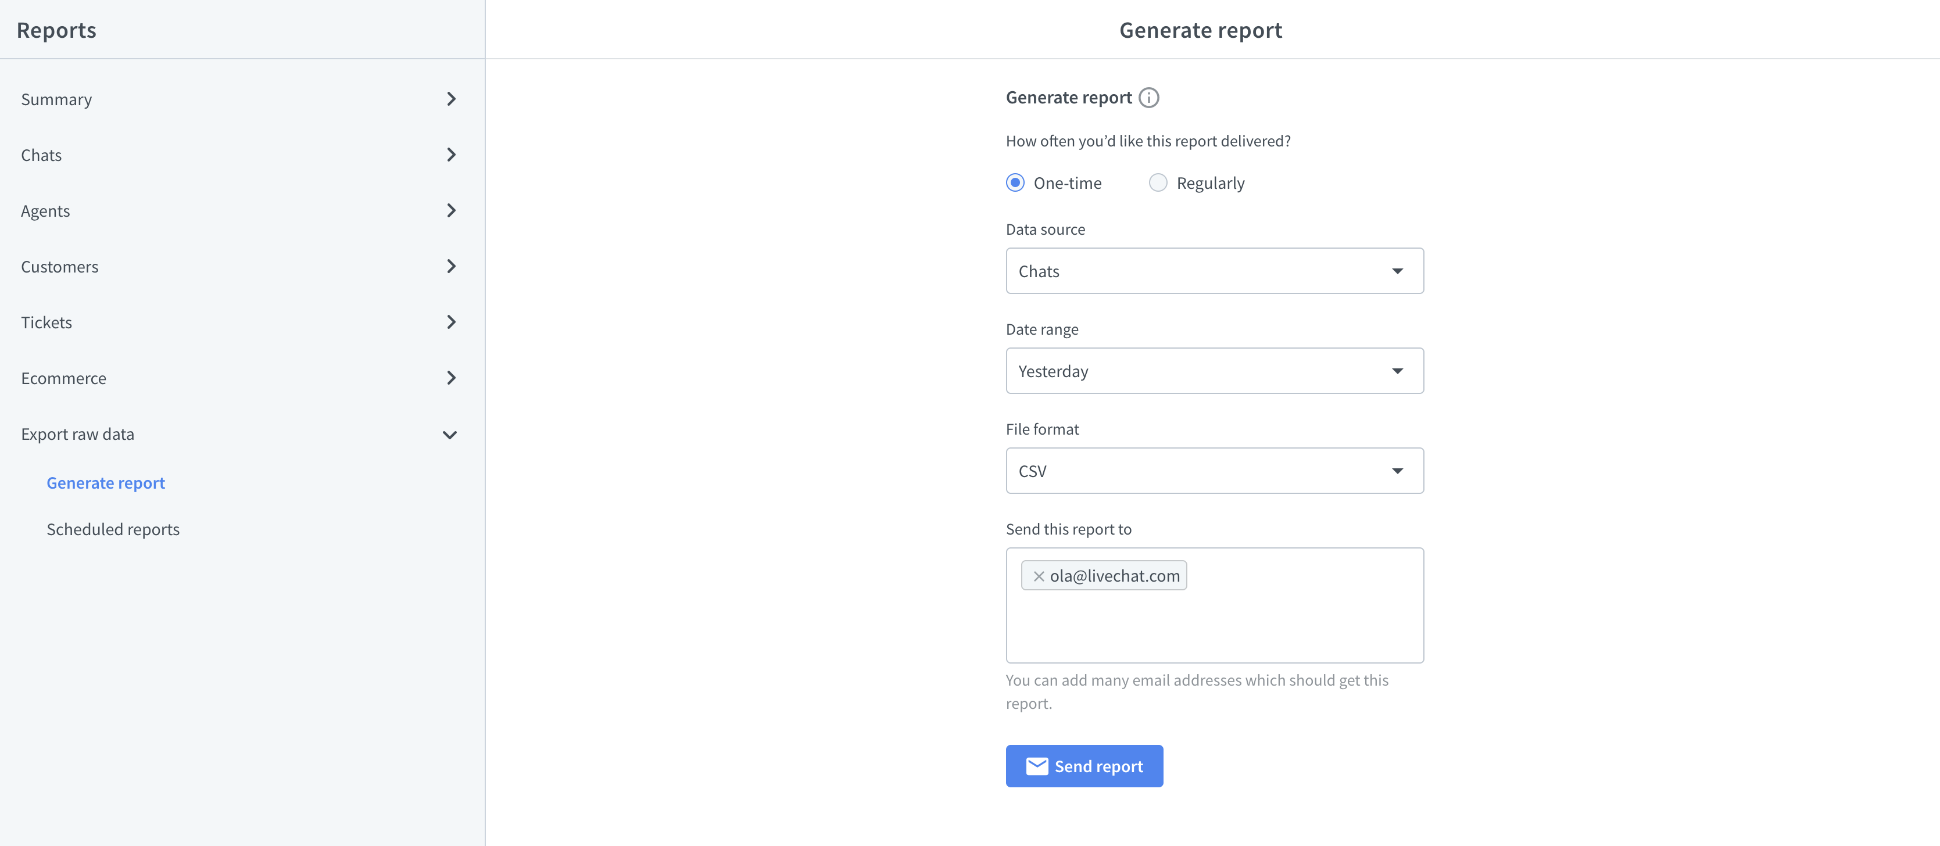The width and height of the screenshot is (1940, 846).
Task: Open the Date range dropdown
Action: pos(1215,371)
